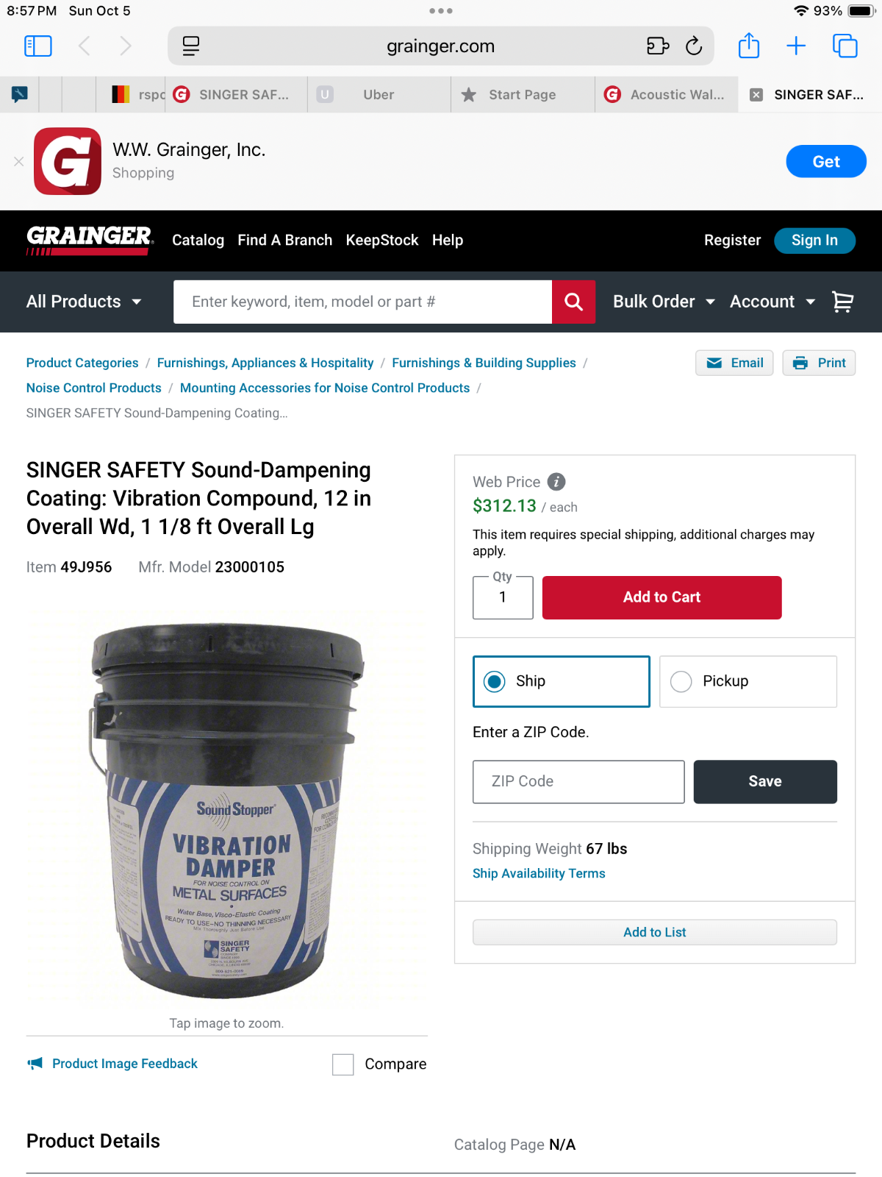Check the Compare checkbox
Image resolution: width=882 pixels, height=1177 pixels.
coord(343,1064)
